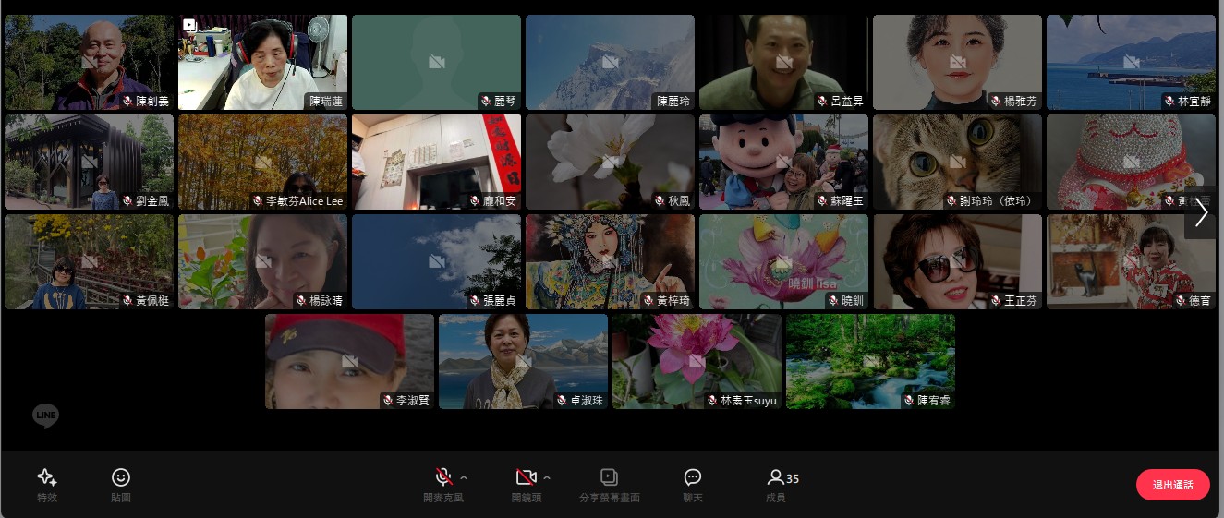Screen dimensions: 1224x518
Task: Select 呂益昇's video tile
Action: coord(782,60)
